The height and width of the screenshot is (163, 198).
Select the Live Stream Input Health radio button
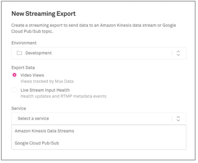15,90
